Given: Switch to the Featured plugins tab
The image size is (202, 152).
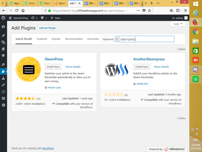Looking at the screenshot, I should tap(42, 39).
